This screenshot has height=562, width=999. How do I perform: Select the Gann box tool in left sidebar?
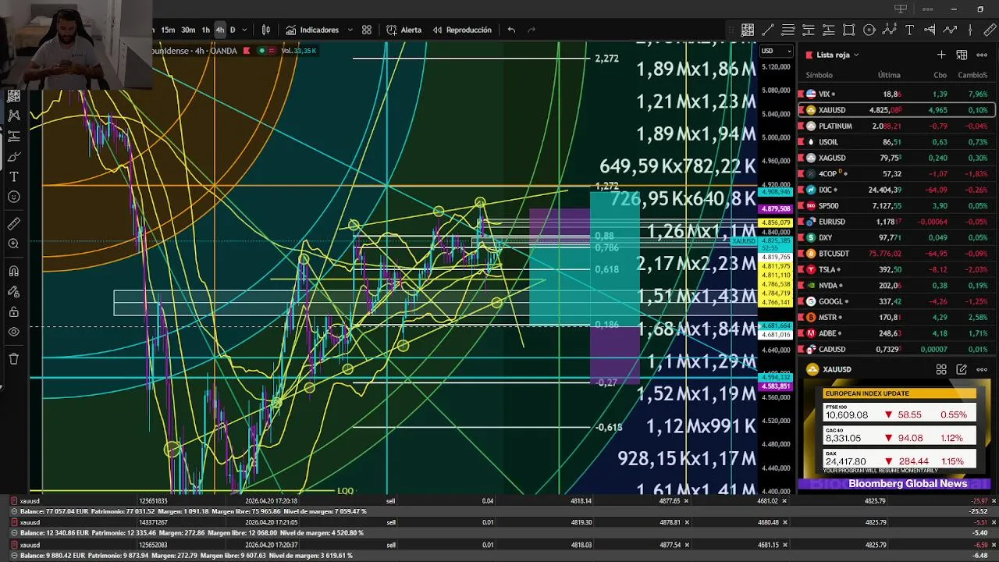tap(13, 96)
